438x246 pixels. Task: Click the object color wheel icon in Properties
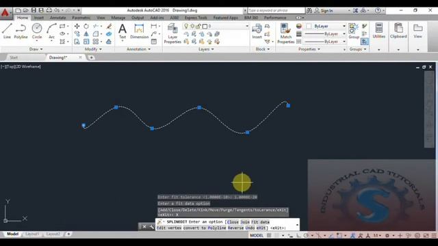pyautogui.click(x=299, y=26)
